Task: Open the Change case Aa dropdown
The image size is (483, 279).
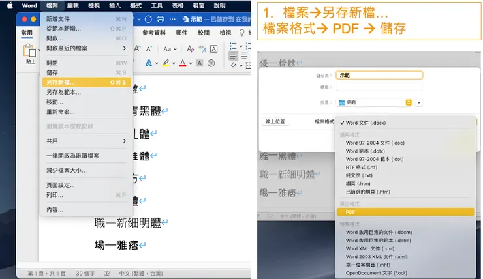Action: coord(170,49)
